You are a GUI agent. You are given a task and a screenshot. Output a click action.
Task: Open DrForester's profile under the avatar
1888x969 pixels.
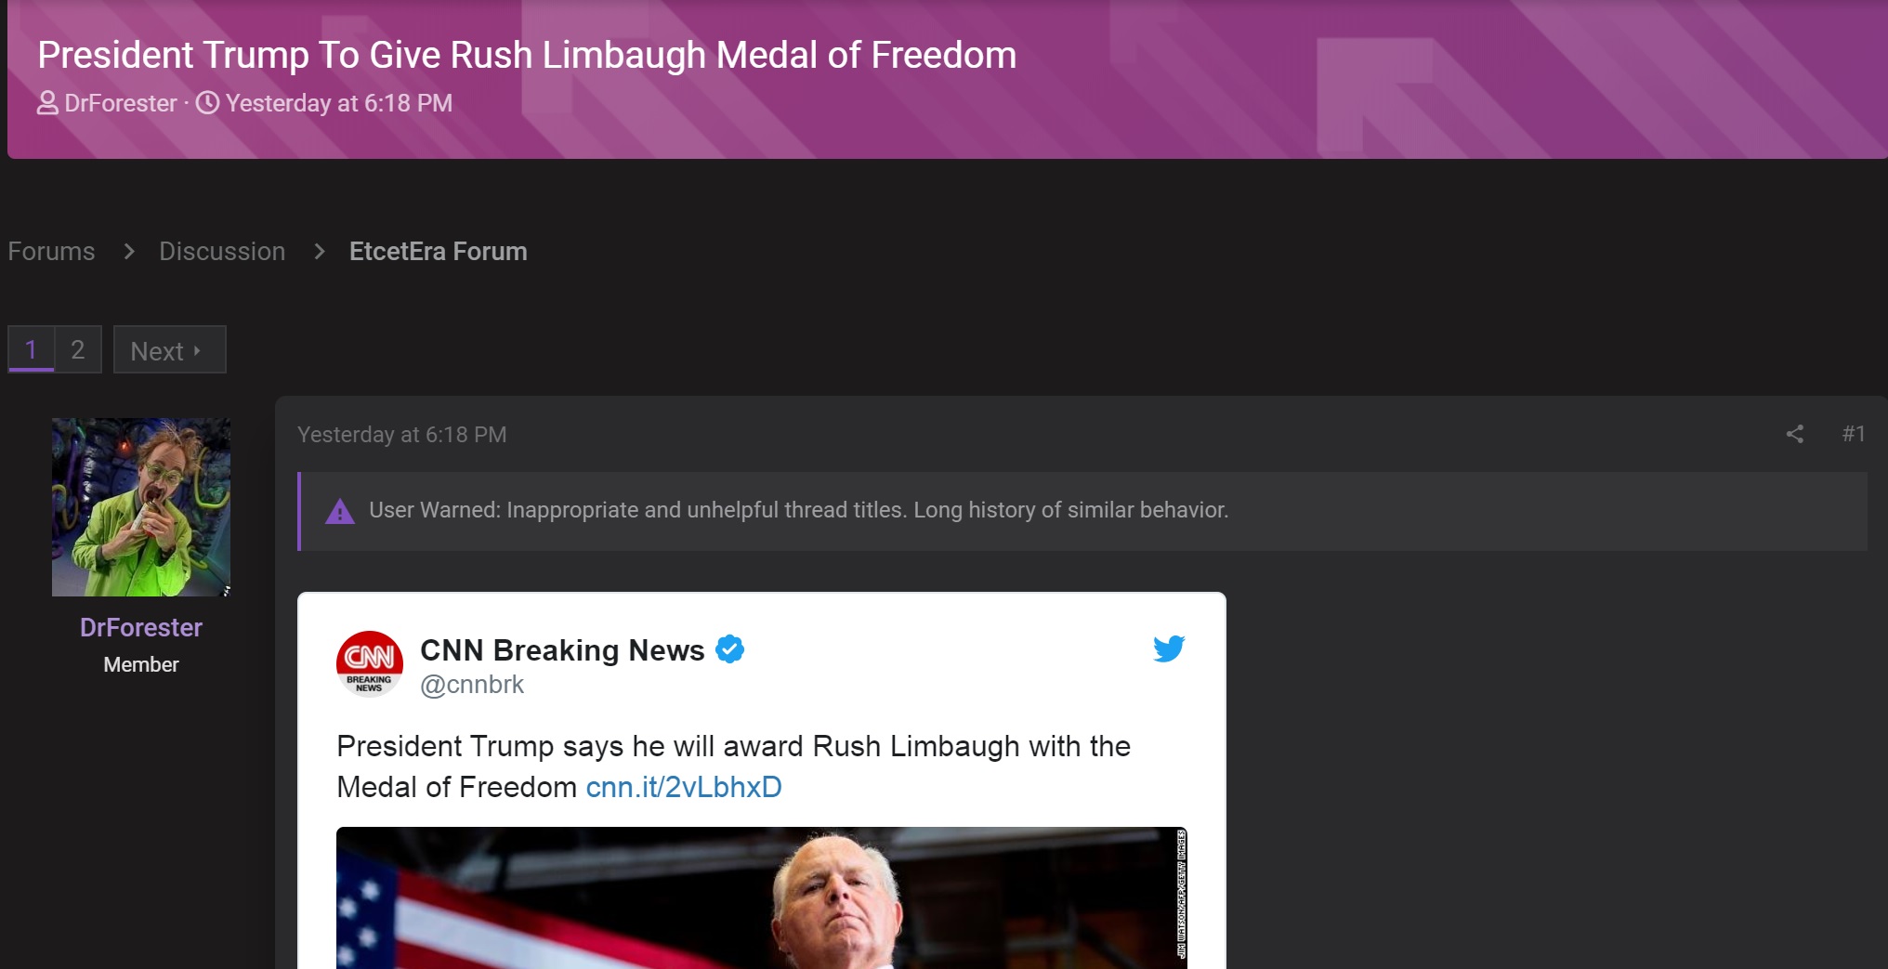[x=141, y=628]
